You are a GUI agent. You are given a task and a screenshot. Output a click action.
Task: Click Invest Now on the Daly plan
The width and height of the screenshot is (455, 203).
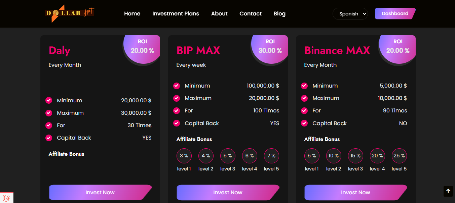(x=100, y=192)
